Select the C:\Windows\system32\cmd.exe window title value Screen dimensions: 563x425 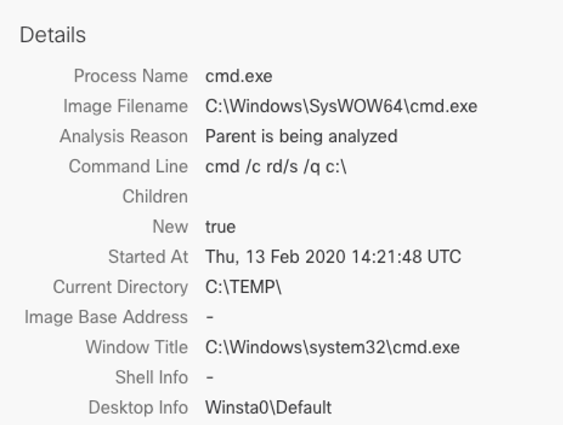point(332,347)
